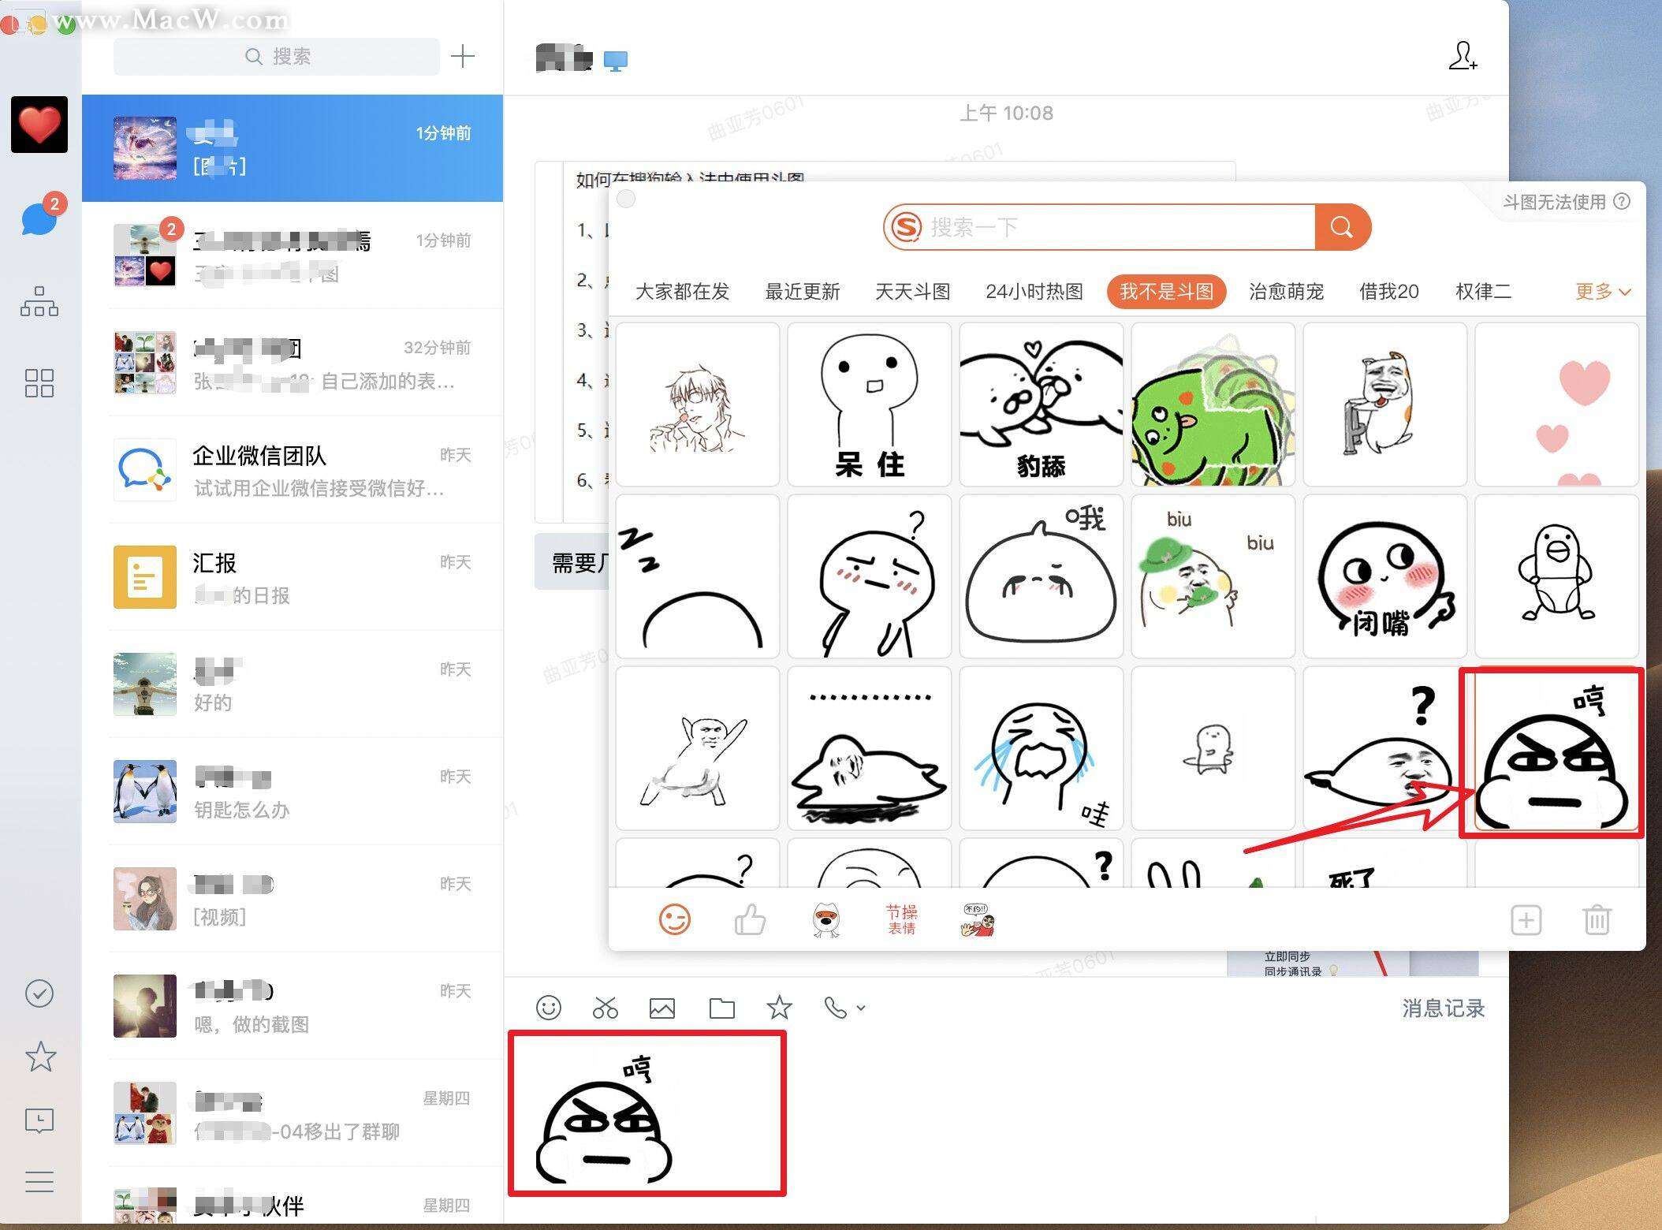Open the send file folder icon
The height and width of the screenshot is (1230, 1662).
click(721, 1007)
